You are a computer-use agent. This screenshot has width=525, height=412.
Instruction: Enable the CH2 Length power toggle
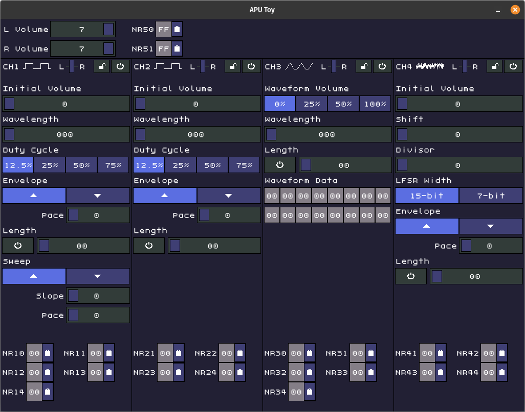pos(149,246)
